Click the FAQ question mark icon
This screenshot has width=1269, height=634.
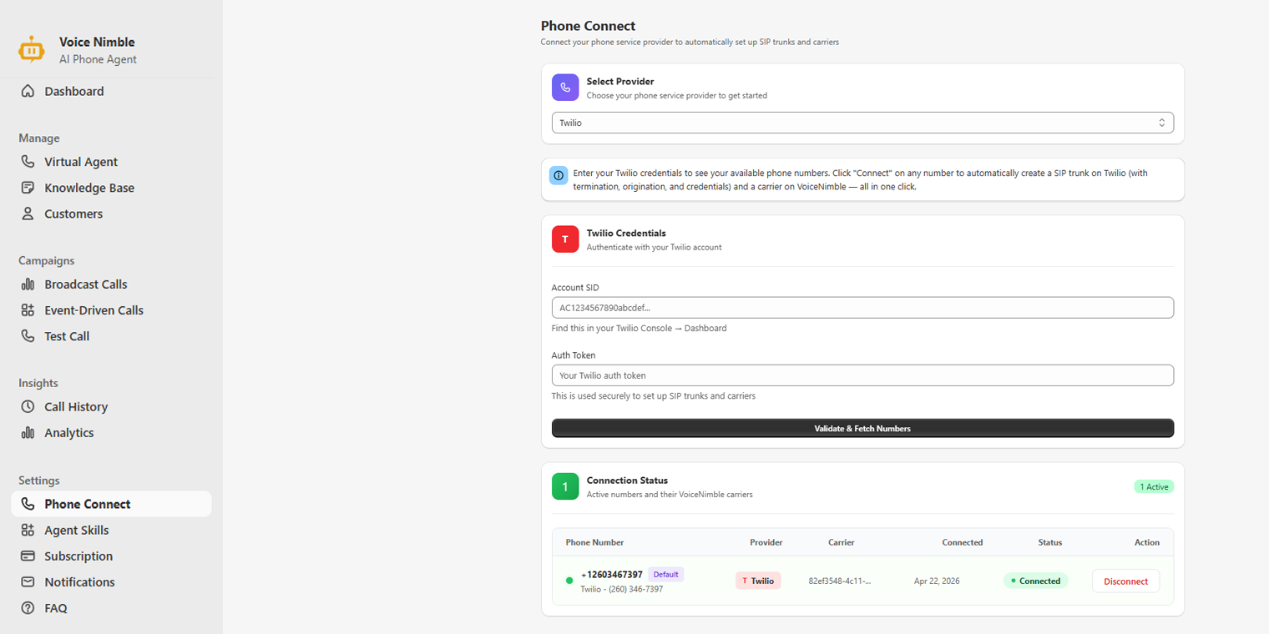(x=28, y=608)
